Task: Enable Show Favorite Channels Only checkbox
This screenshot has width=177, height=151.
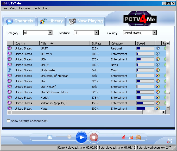Action: [9, 121]
